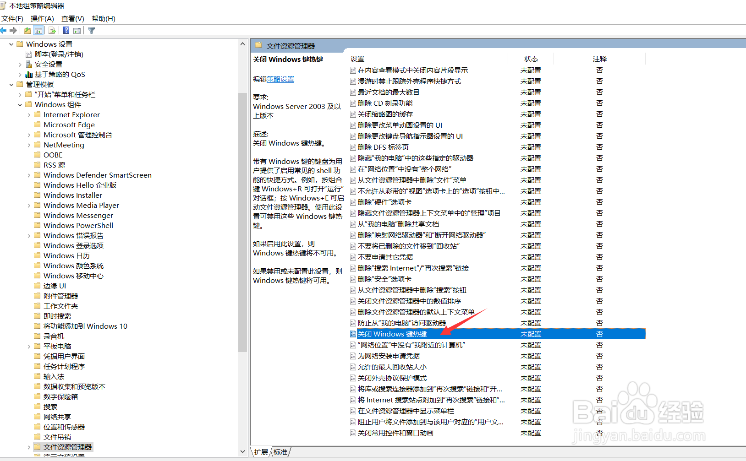This screenshot has width=746, height=461.
Task: Click the 基于策略的 QoS chart icon
Action: 29,75
